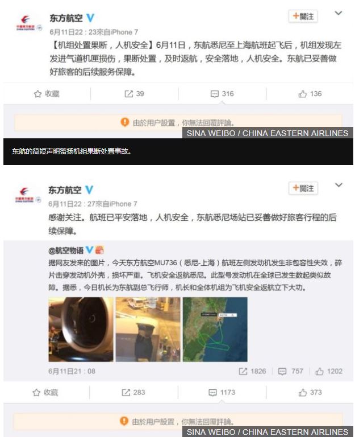The image size is (355, 440).
Task: Open comments icon showing 1173
Action: pyautogui.click(x=213, y=392)
